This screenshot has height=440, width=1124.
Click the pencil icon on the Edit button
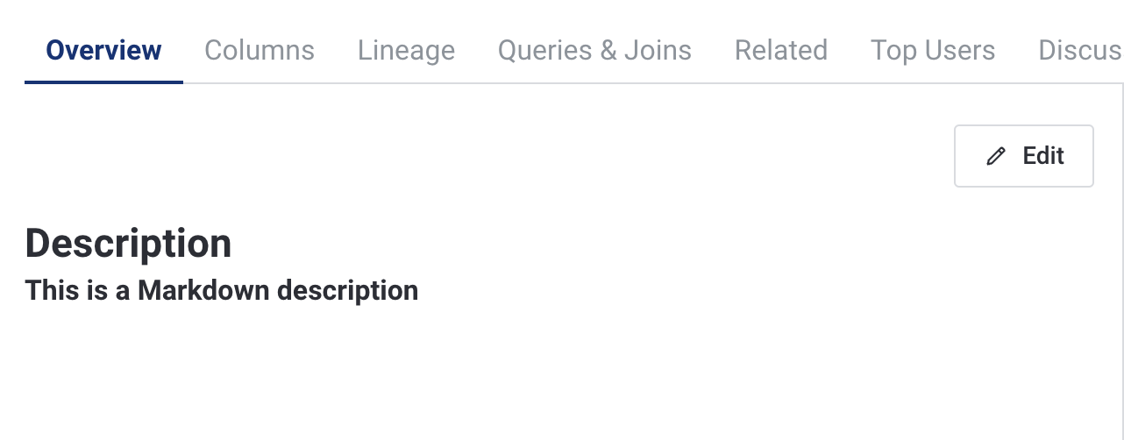(995, 157)
